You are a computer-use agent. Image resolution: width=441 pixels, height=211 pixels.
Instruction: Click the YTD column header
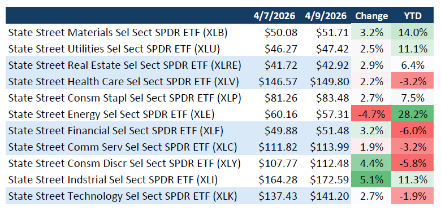point(412,16)
